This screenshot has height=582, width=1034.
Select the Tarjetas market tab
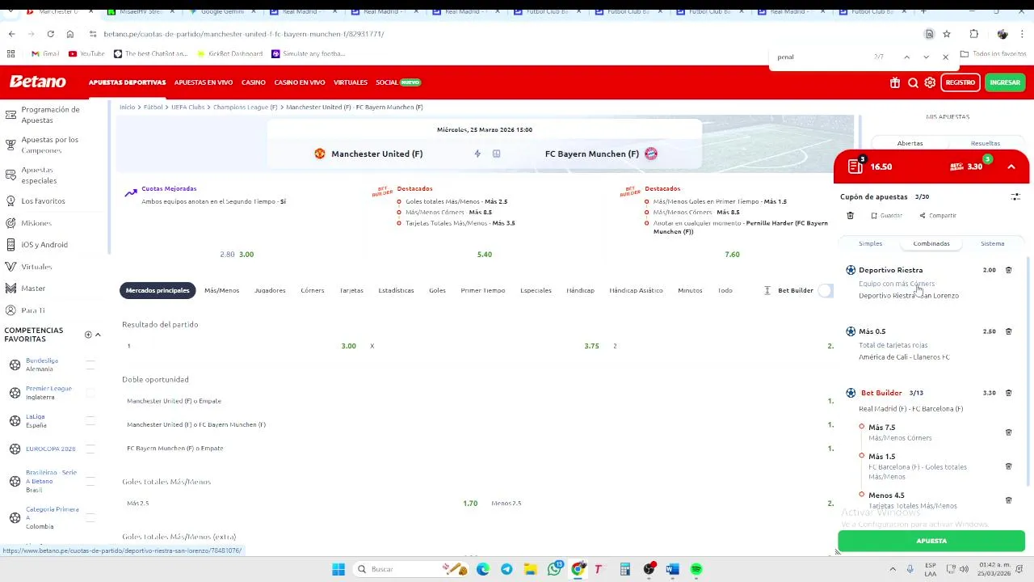click(x=351, y=290)
